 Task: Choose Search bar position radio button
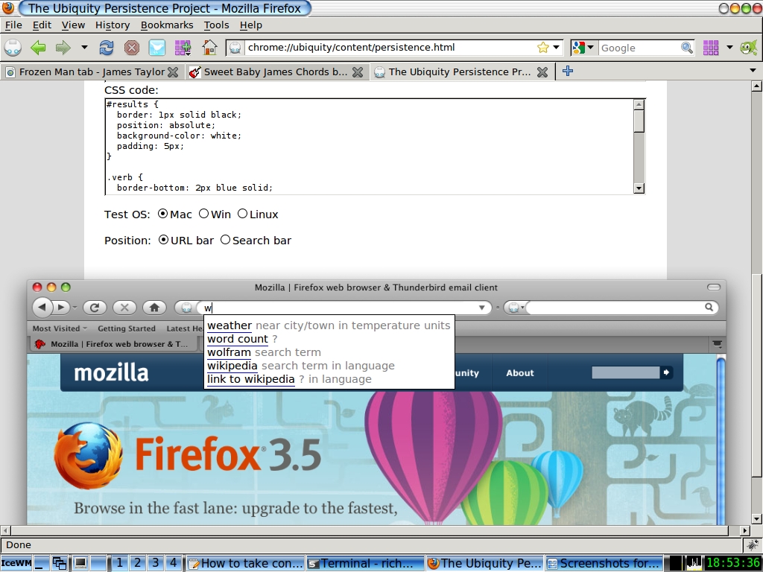225,240
